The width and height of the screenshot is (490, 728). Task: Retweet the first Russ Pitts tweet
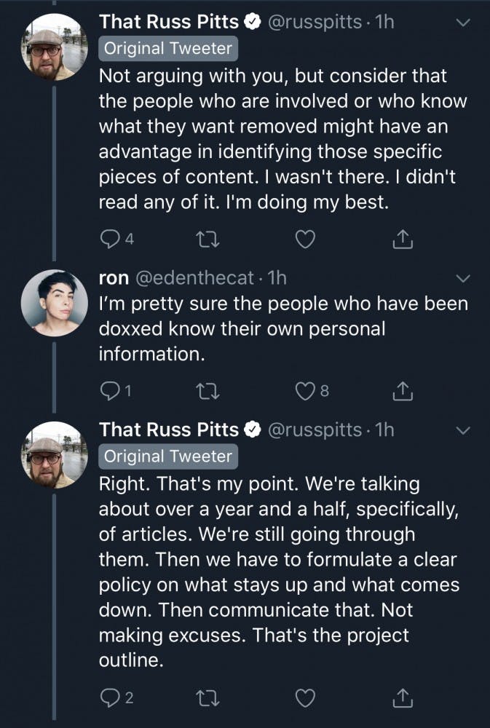coord(208,238)
